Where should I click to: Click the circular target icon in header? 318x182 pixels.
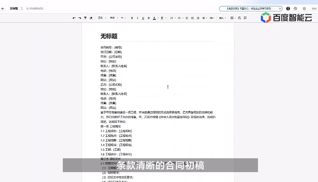(x=304, y=9)
